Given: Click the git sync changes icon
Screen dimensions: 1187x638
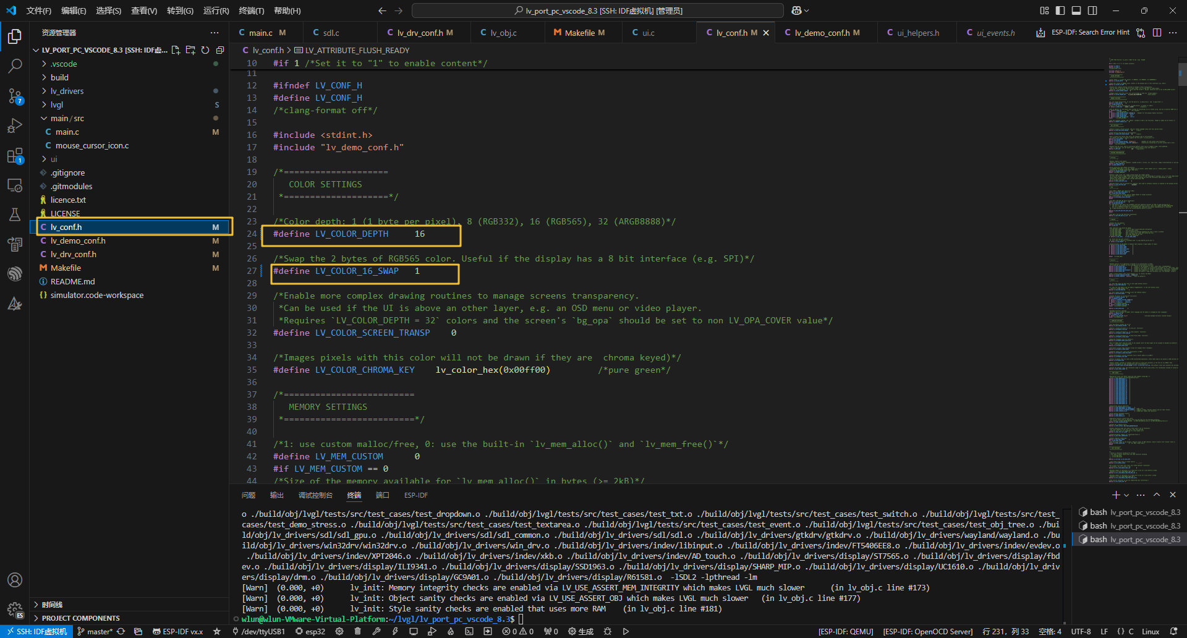Looking at the screenshot, I should (121, 632).
